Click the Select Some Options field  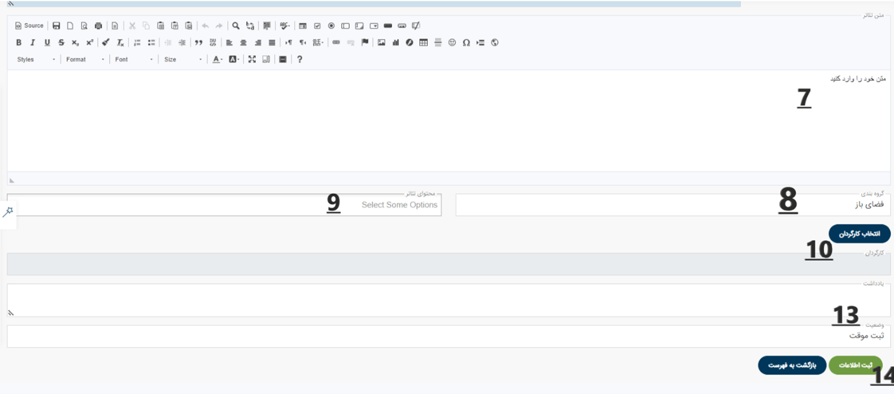pos(225,205)
